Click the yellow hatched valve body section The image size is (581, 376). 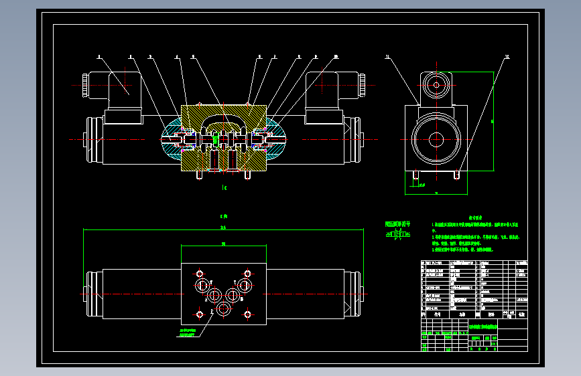point(224,138)
